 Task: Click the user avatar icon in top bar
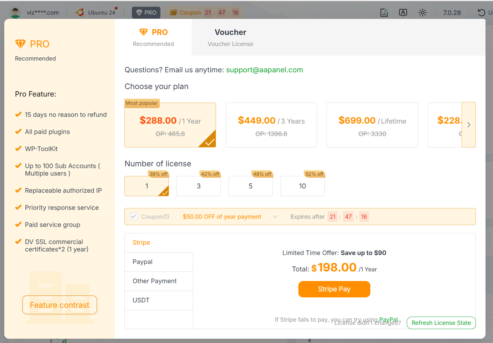coord(15,12)
